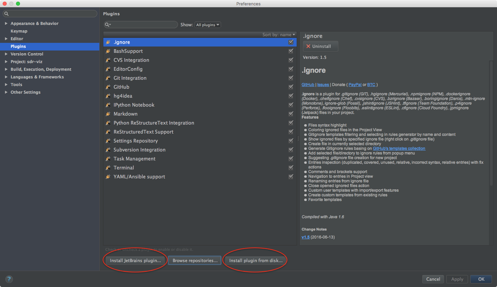The height and width of the screenshot is (287, 497).
Task: Open the Show All plugins dropdown
Action: coord(207,25)
